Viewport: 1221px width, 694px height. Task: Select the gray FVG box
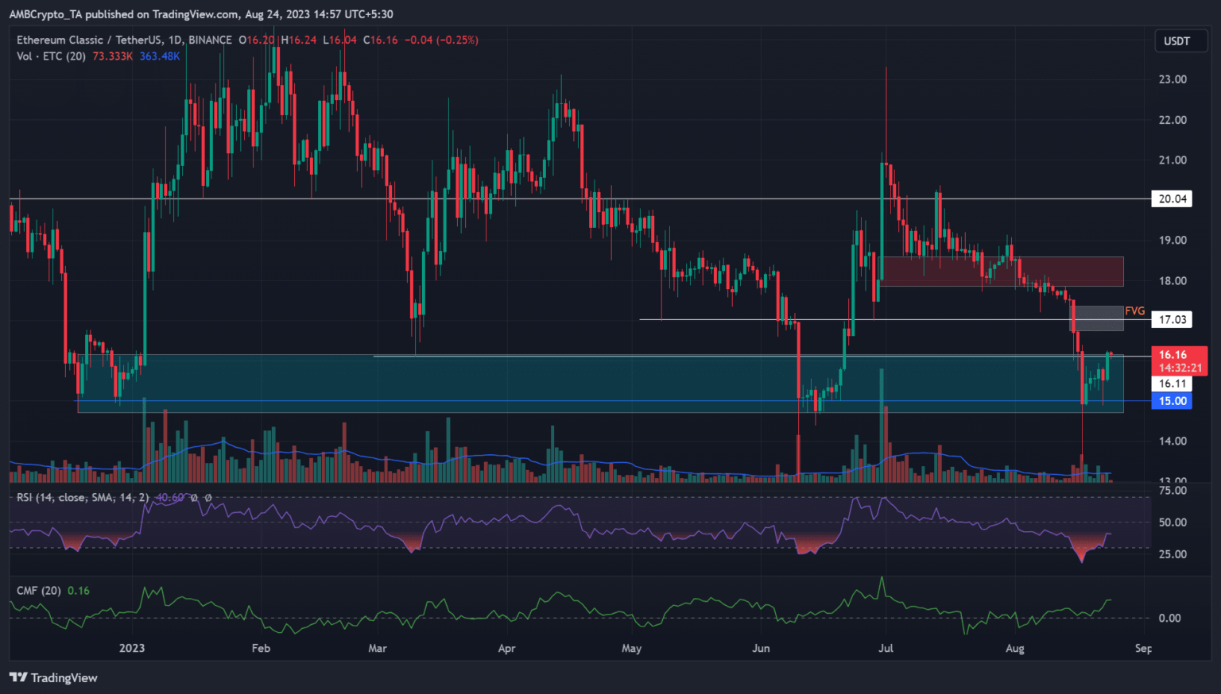pyautogui.click(x=1097, y=318)
